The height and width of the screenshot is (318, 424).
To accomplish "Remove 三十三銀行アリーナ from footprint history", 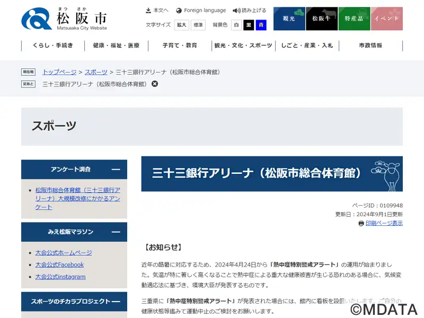I will [155, 84].
